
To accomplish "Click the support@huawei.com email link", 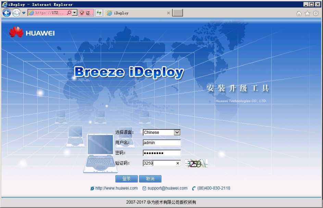I will coord(167,188).
